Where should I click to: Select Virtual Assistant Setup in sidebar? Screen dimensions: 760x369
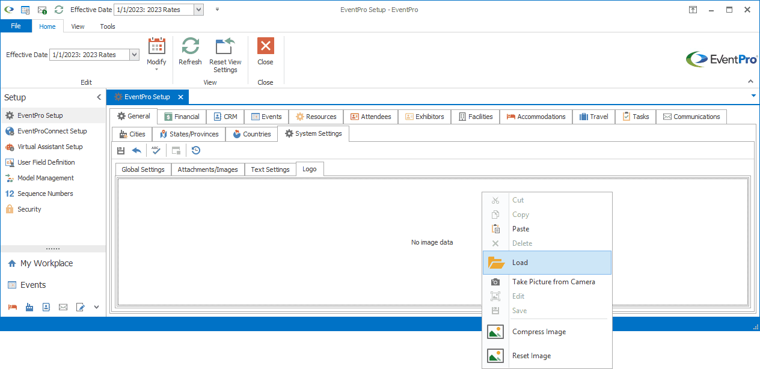click(x=53, y=147)
